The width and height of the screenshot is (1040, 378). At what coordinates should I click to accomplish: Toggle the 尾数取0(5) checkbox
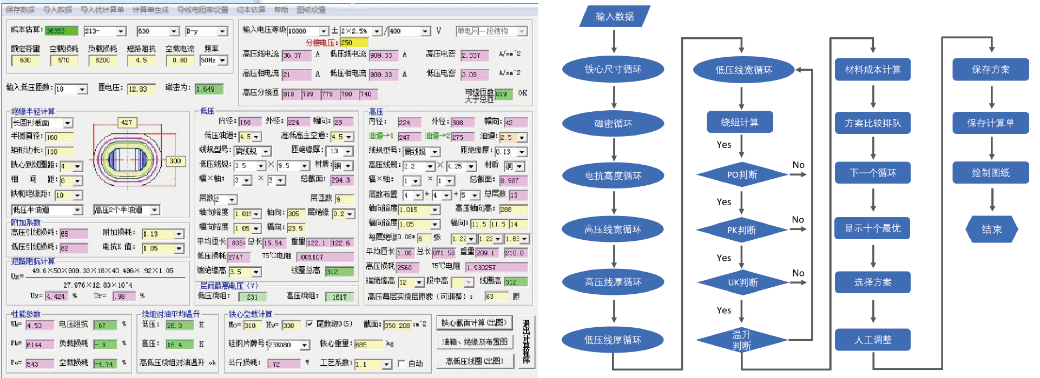click(310, 324)
